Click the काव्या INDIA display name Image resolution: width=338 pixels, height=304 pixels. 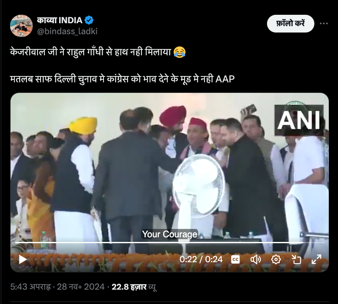(60, 20)
